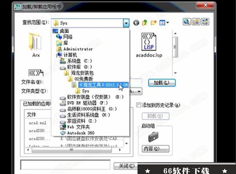Close the 加载/卸载应用程序 dialog

206,6
